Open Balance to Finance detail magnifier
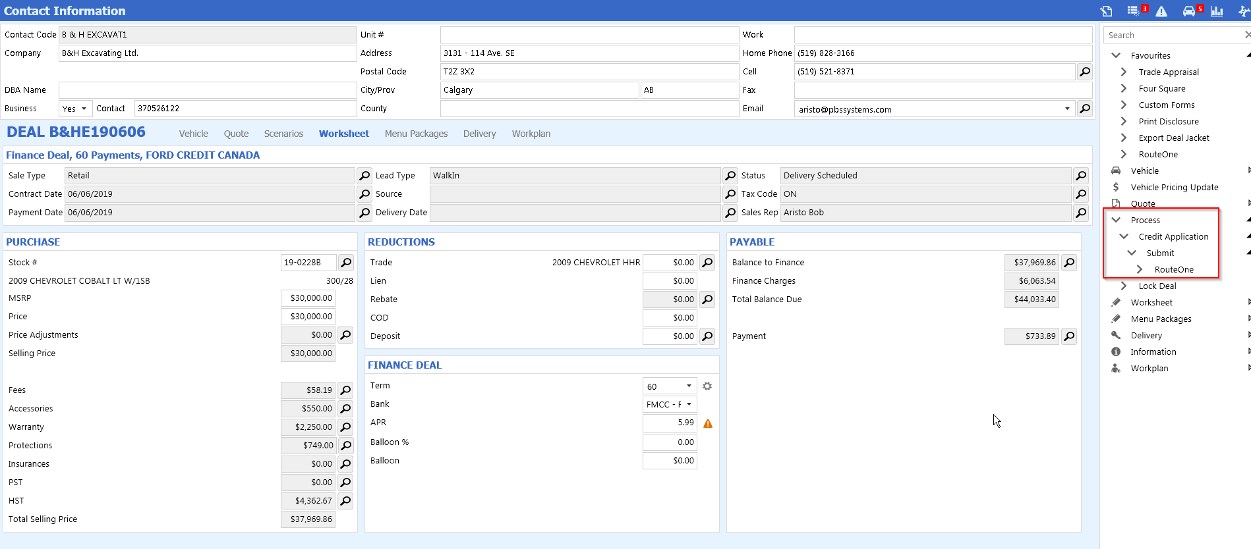 [1069, 263]
